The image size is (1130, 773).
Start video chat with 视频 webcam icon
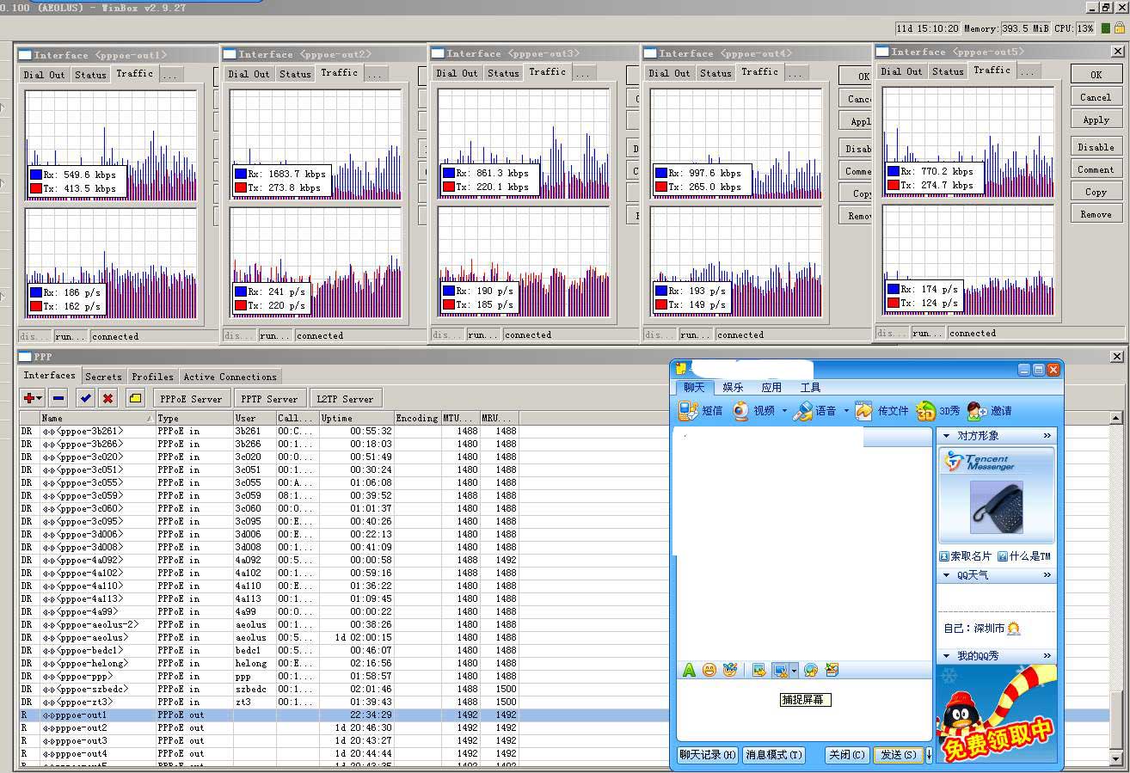(740, 411)
